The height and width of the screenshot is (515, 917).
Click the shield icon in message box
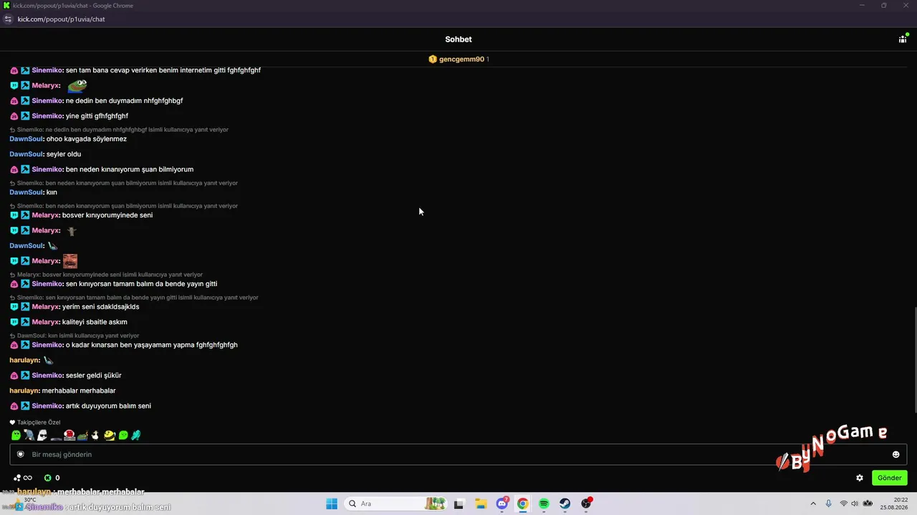click(x=21, y=454)
